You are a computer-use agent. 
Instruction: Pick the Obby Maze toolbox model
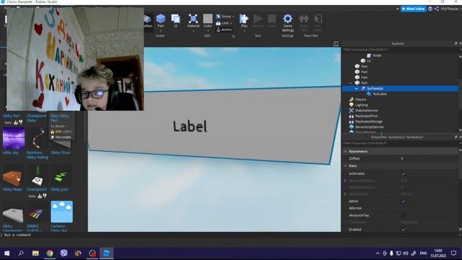[x=12, y=177]
